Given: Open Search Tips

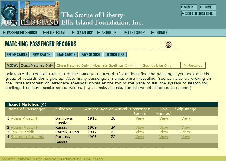Looking at the screenshot, I should (x=115, y=55).
